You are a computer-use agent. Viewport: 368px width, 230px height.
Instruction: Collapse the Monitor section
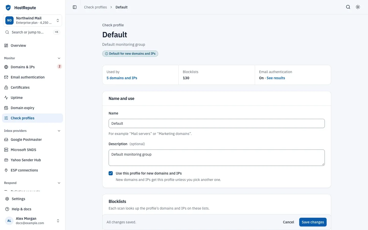click(59, 58)
